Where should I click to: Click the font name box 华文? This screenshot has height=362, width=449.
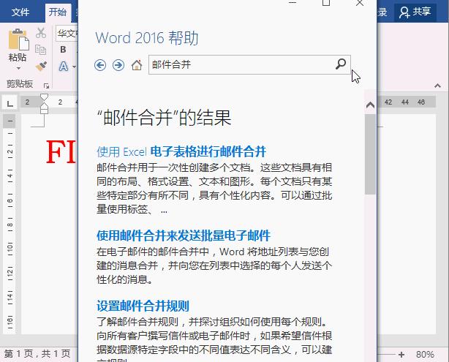(67, 33)
